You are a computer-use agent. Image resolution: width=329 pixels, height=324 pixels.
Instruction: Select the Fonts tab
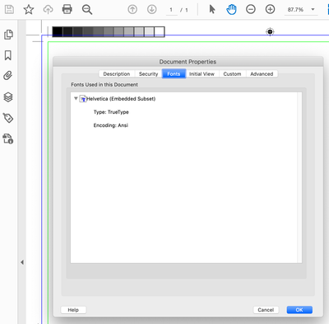(x=174, y=74)
